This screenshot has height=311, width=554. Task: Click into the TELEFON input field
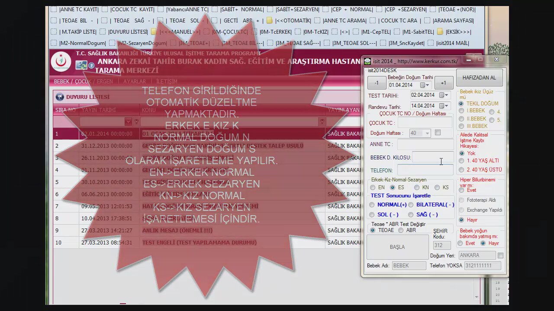coord(425,170)
